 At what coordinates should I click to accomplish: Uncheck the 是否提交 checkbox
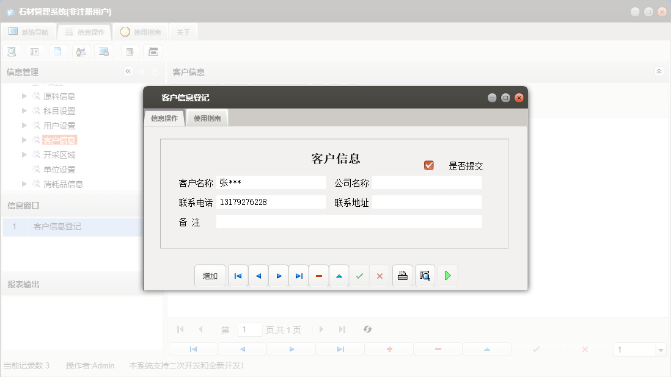coord(428,164)
